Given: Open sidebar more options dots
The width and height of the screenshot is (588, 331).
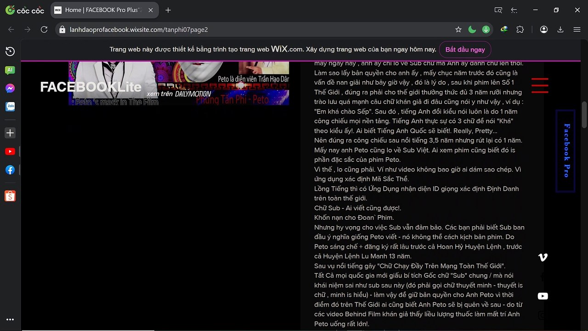Looking at the screenshot, I should click(x=10, y=320).
